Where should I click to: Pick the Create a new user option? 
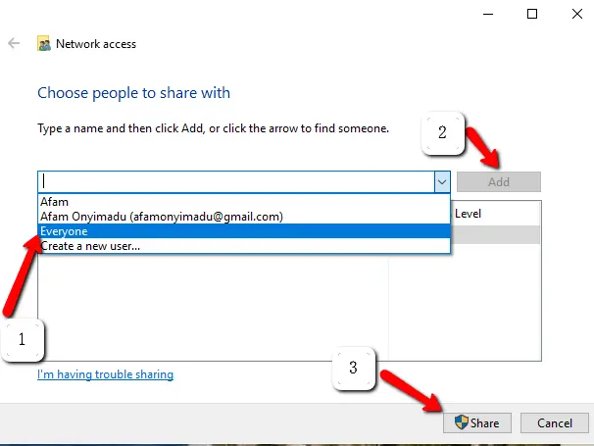tap(244, 246)
